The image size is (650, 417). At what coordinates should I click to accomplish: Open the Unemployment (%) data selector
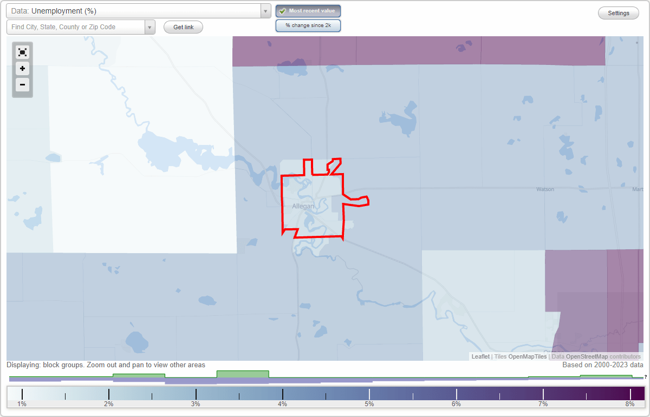pos(135,10)
